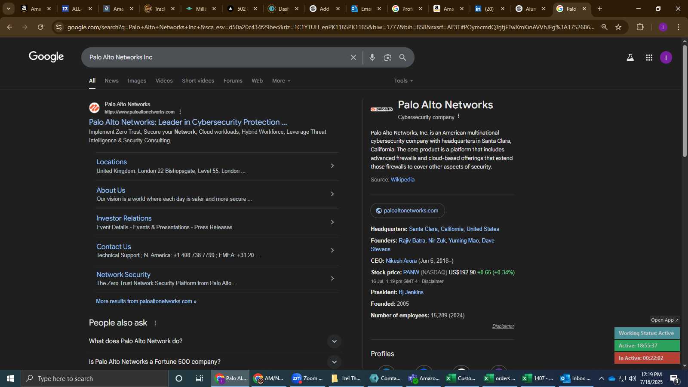Open notification center icon
688x387 pixels.
point(674,379)
